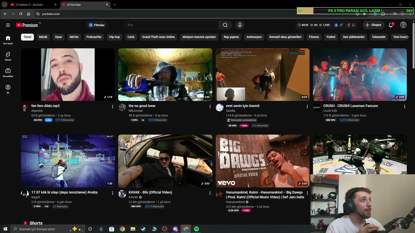Play the CRUSH Lansman Fancam thumbnail

[x=360, y=74]
